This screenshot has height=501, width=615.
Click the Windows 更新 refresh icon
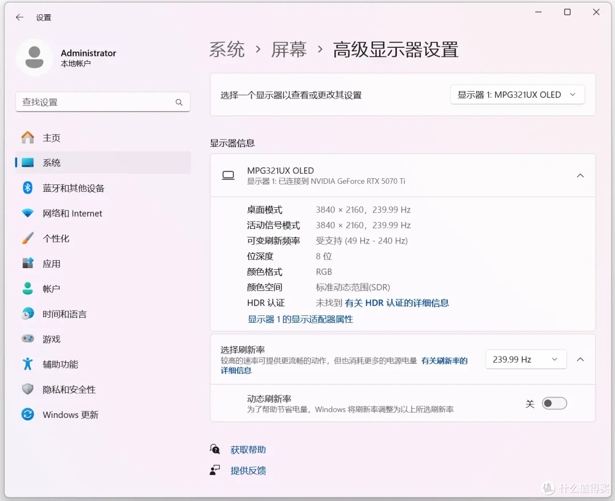[x=27, y=414]
